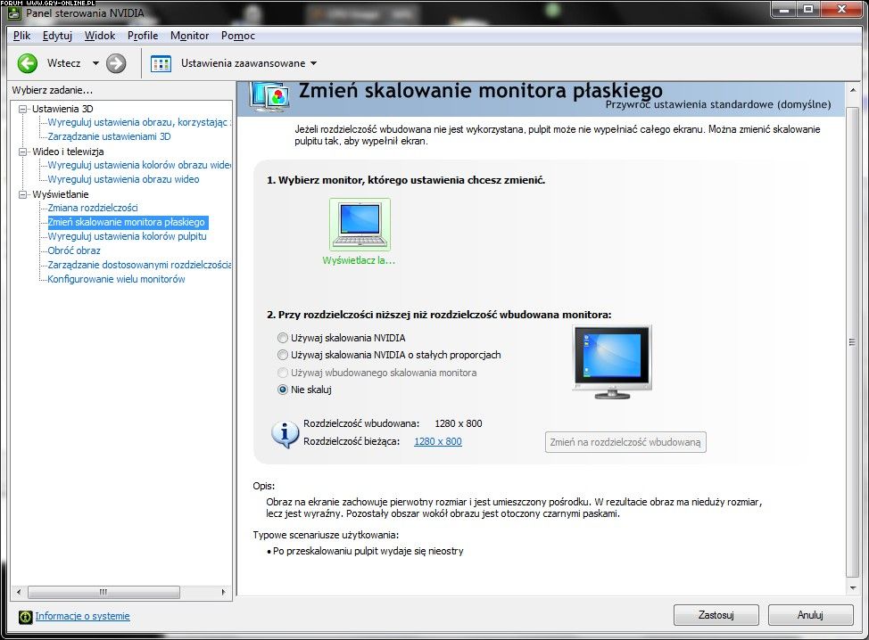Open Ustawienia zaawansowane dropdown arrow
Screen dimensions: 869x640
click(313, 63)
